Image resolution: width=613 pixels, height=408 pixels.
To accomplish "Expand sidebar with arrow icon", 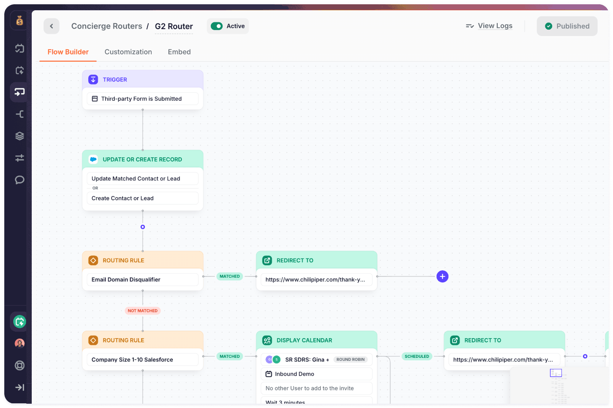I will pos(20,387).
